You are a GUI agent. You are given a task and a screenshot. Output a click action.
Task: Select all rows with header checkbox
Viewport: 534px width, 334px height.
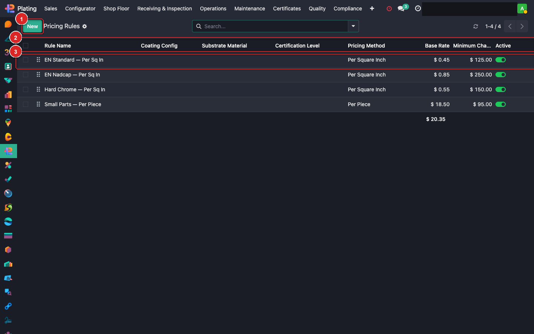pyautogui.click(x=26, y=46)
